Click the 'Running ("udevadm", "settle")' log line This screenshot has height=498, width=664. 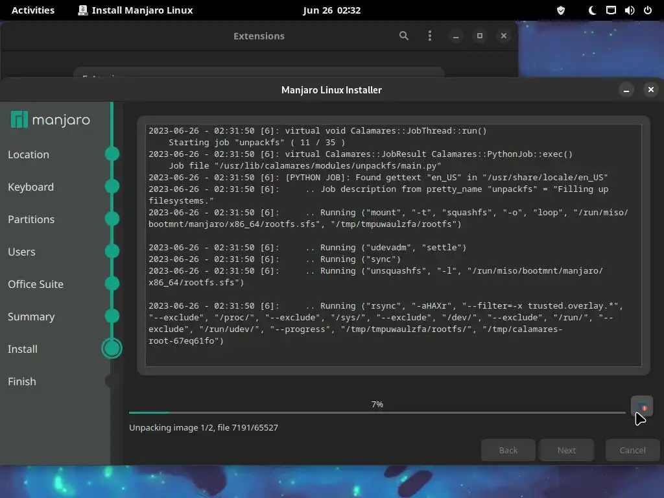coord(307,247)
